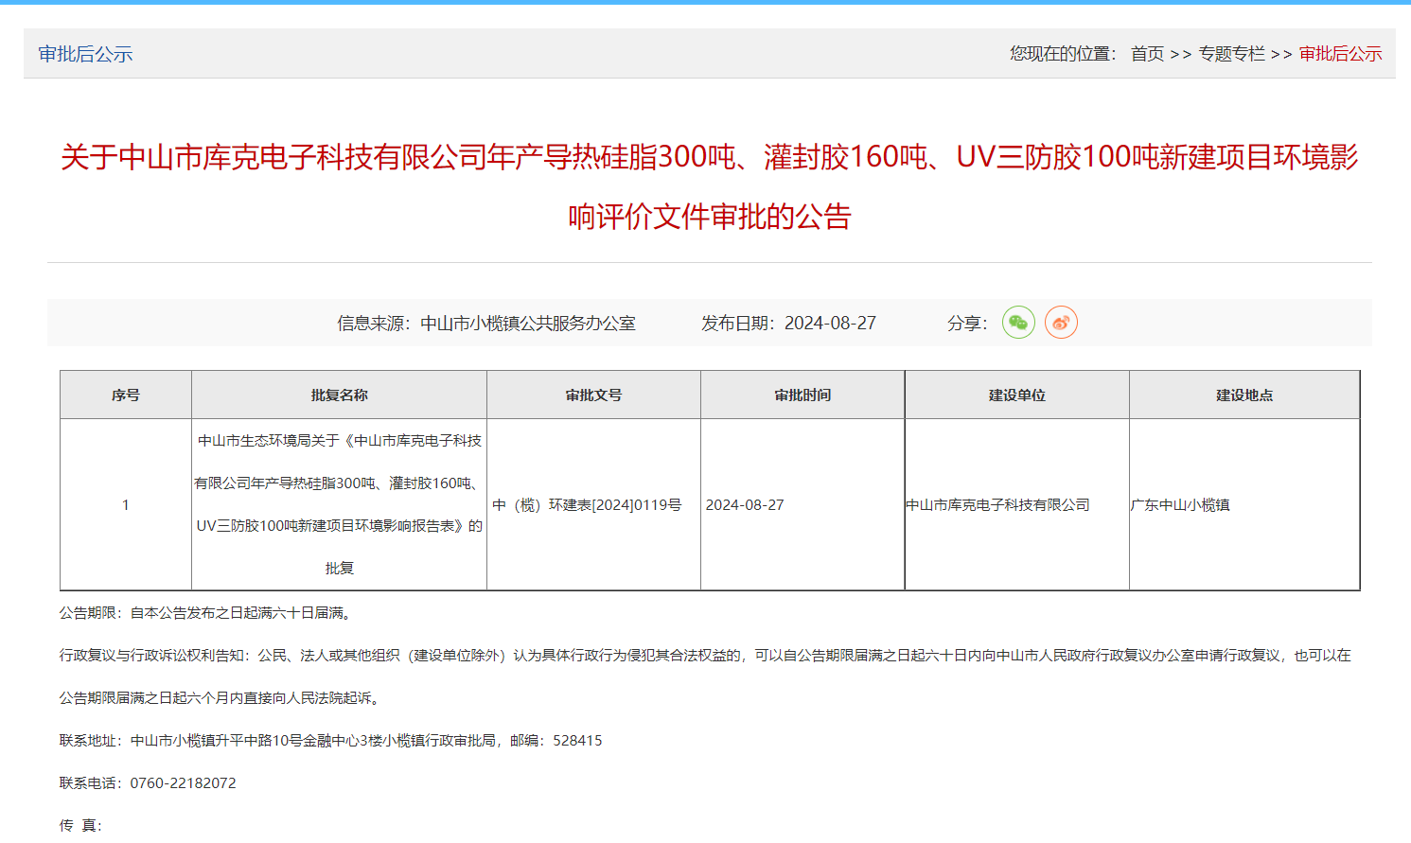Select the 审批时间 column header
Image resolution: width=1411 pixels, height=843 pixels.
pyautogui.click(x=803, y=395)
